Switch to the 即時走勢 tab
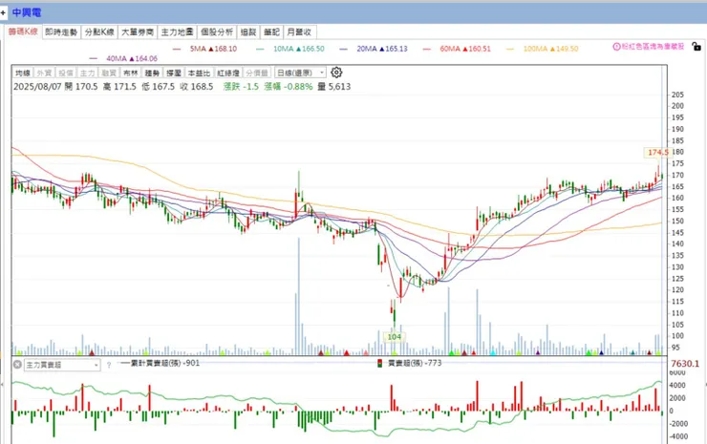707x444 pixels. click(x=61, y=32)
